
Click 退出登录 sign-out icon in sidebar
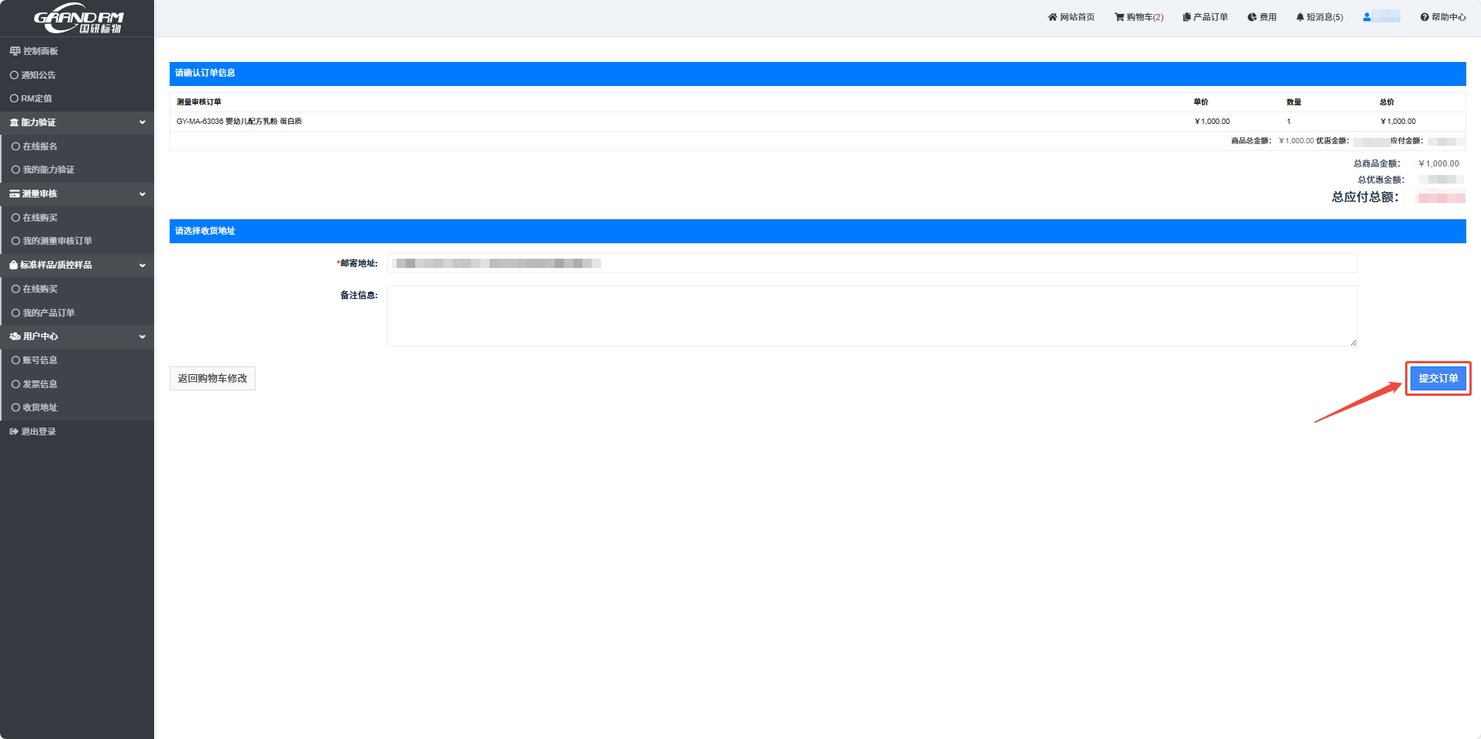point(14,431)
